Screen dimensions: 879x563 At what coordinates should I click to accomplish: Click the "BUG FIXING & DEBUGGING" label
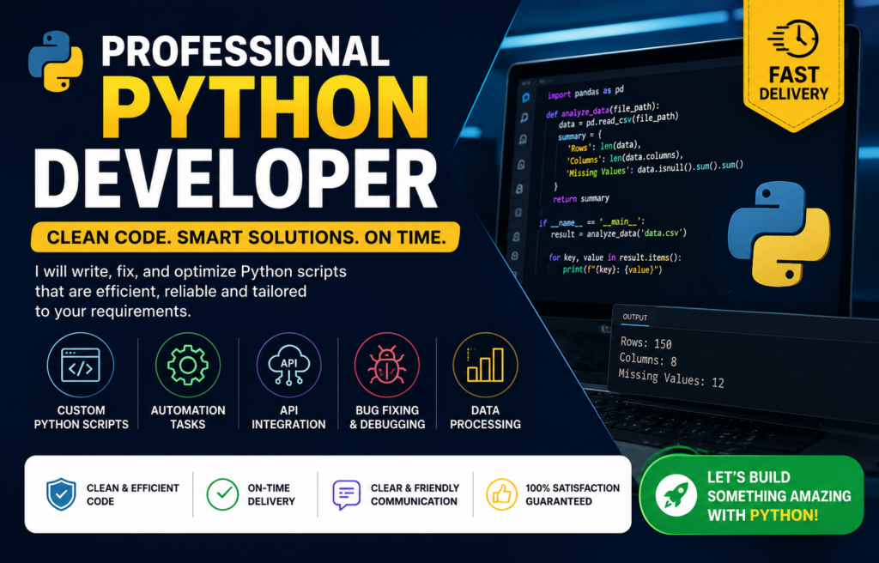pos(387,417)
